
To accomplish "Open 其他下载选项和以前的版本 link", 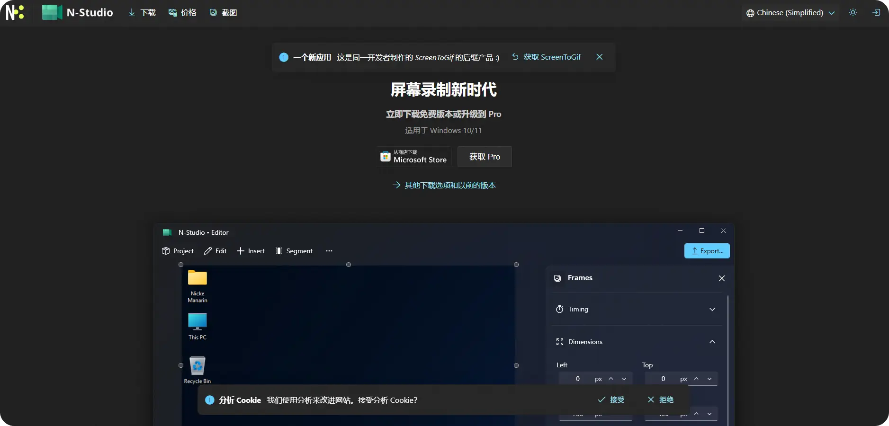I will (x=444, y=185).
